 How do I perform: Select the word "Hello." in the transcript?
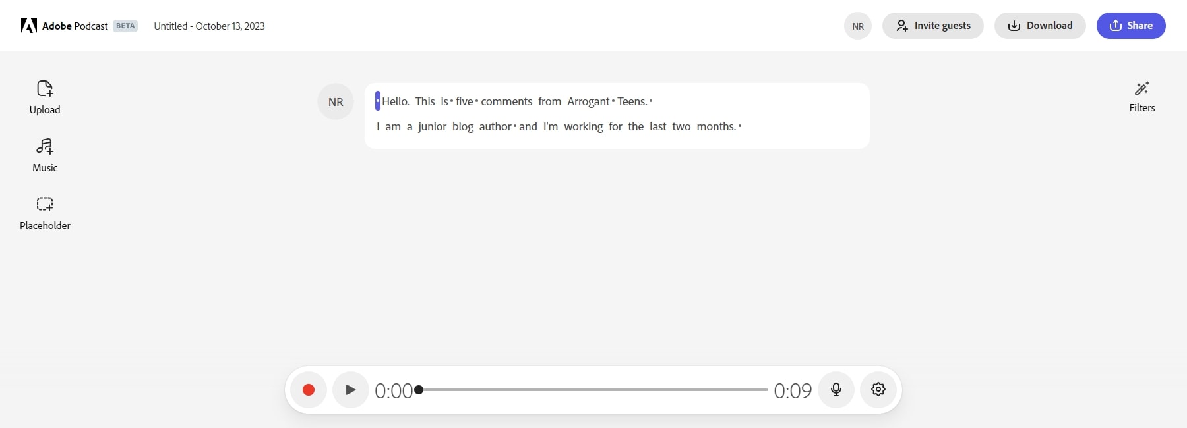396,101
